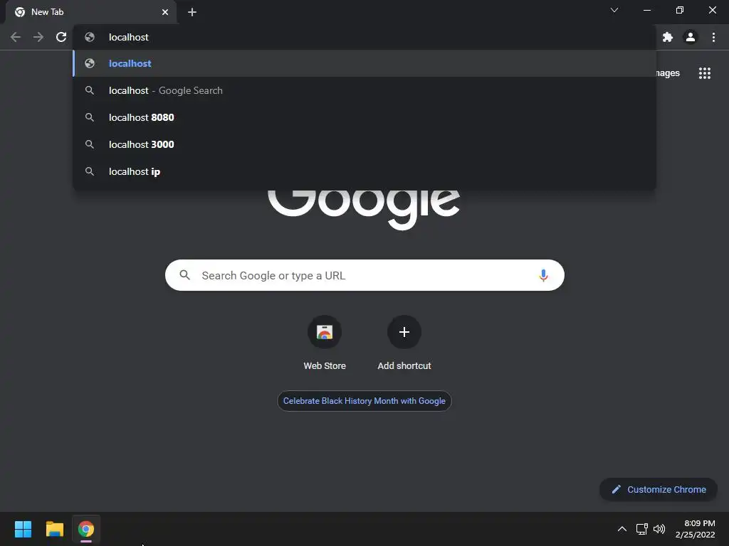Select the New Tab tab
Screen dimensions: 729x546
click(91, 12)
